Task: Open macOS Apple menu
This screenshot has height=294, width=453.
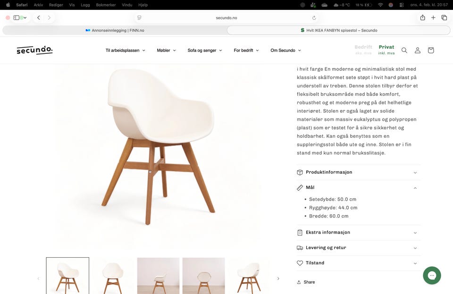Action: (8, 5)
